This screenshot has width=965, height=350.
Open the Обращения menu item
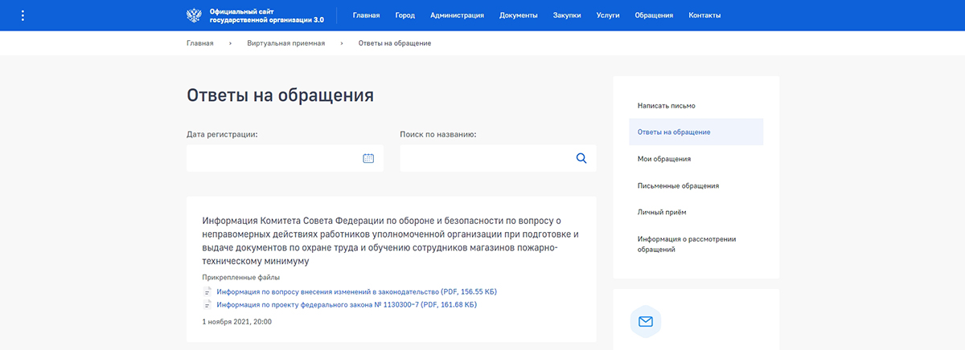pos(654,15)
